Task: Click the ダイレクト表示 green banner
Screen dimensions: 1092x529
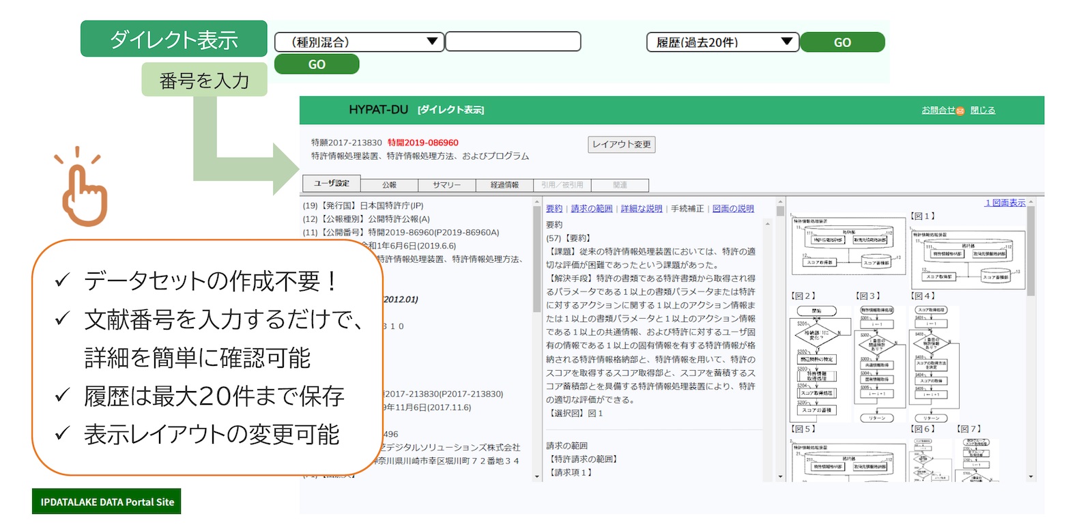Action: pyautogui.click(x=174, y=39)
